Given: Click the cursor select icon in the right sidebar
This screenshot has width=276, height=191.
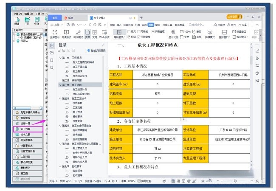Looking at the screenshot, I should 257,58.
